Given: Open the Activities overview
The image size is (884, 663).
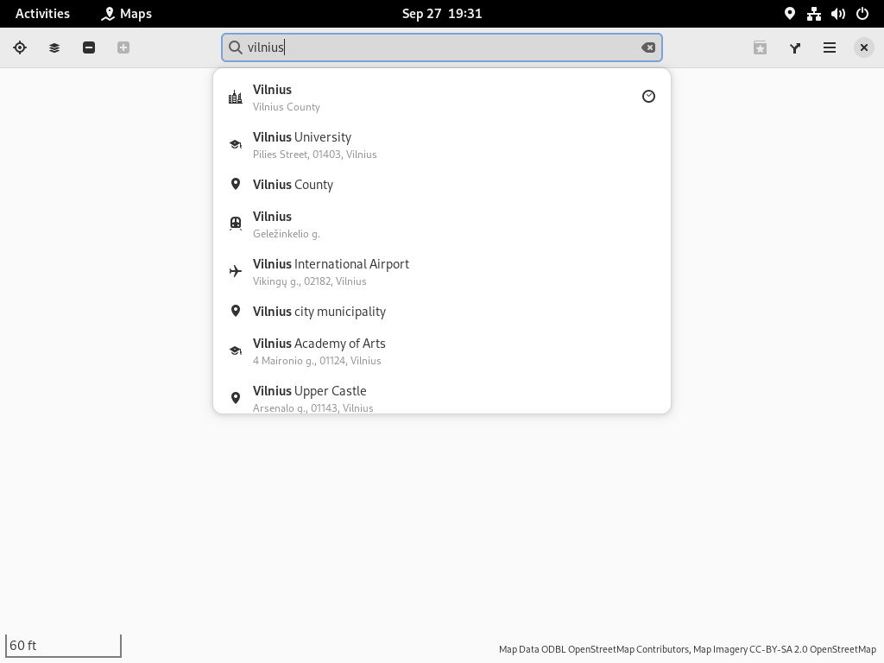Looking at the screenshot, I should click(42, 14).
